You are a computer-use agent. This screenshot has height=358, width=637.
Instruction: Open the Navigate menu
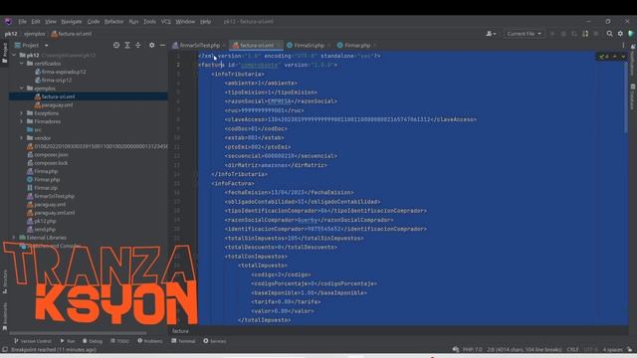72,22
